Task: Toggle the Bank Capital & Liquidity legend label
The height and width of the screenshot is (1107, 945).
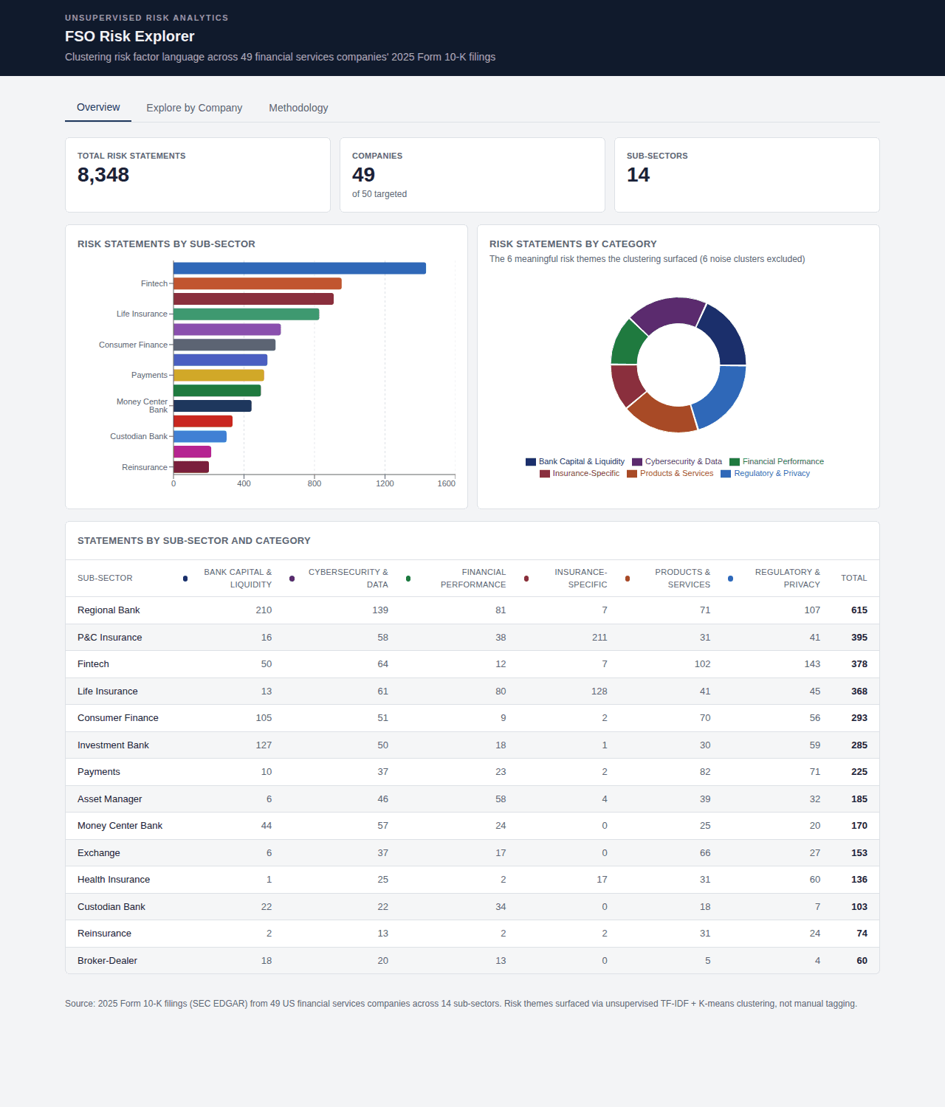Action: [x=582, y=461]
